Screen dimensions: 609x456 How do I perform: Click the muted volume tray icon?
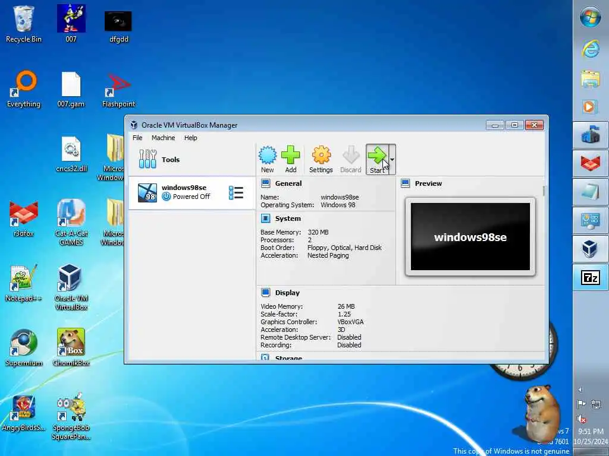581,419
